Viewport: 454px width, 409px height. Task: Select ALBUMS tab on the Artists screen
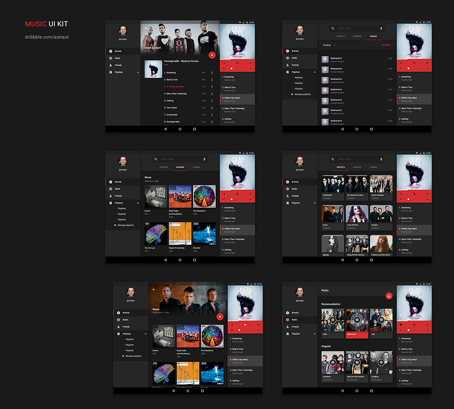(357, 167)
